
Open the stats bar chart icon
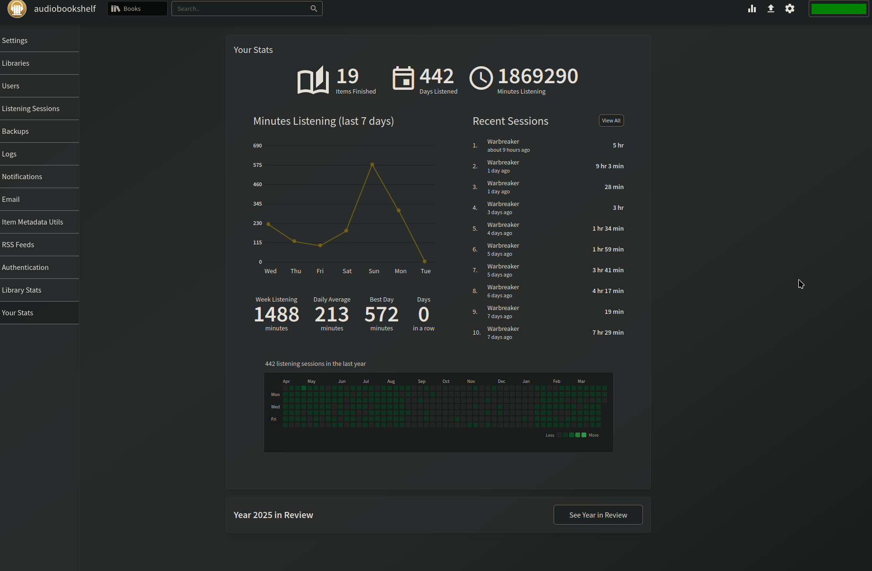[752, 9]
